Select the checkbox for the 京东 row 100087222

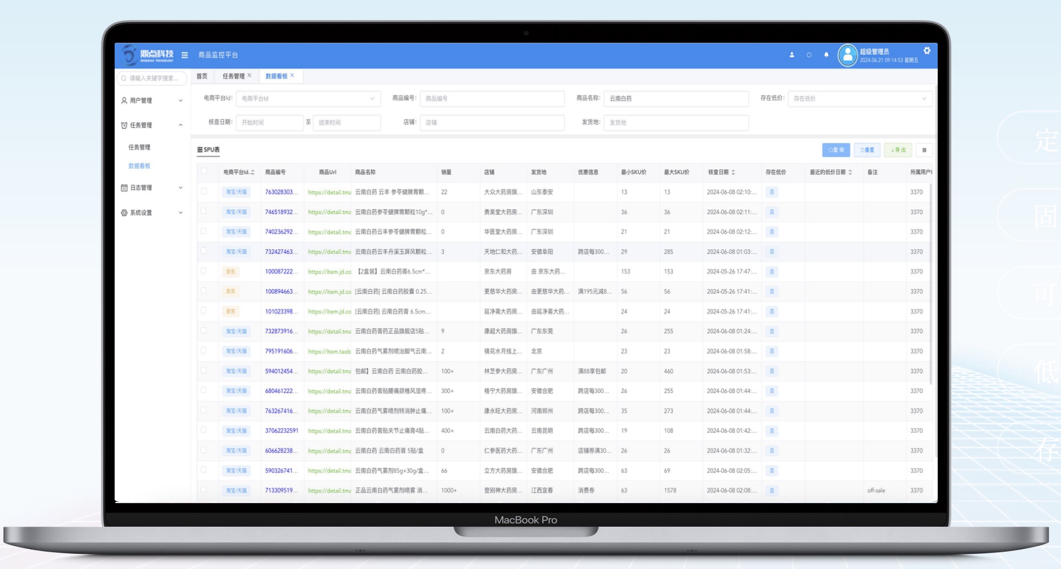coord(204,271)
